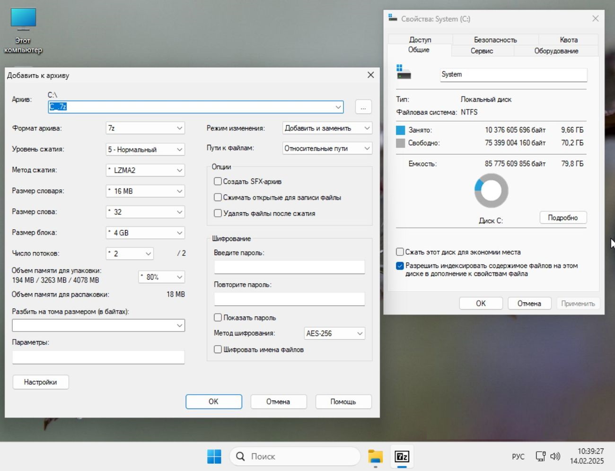Open Формат архива dropdown
The width and height of the screenshot is (615, 471).
pyautogui.click(x=145, y=128)
